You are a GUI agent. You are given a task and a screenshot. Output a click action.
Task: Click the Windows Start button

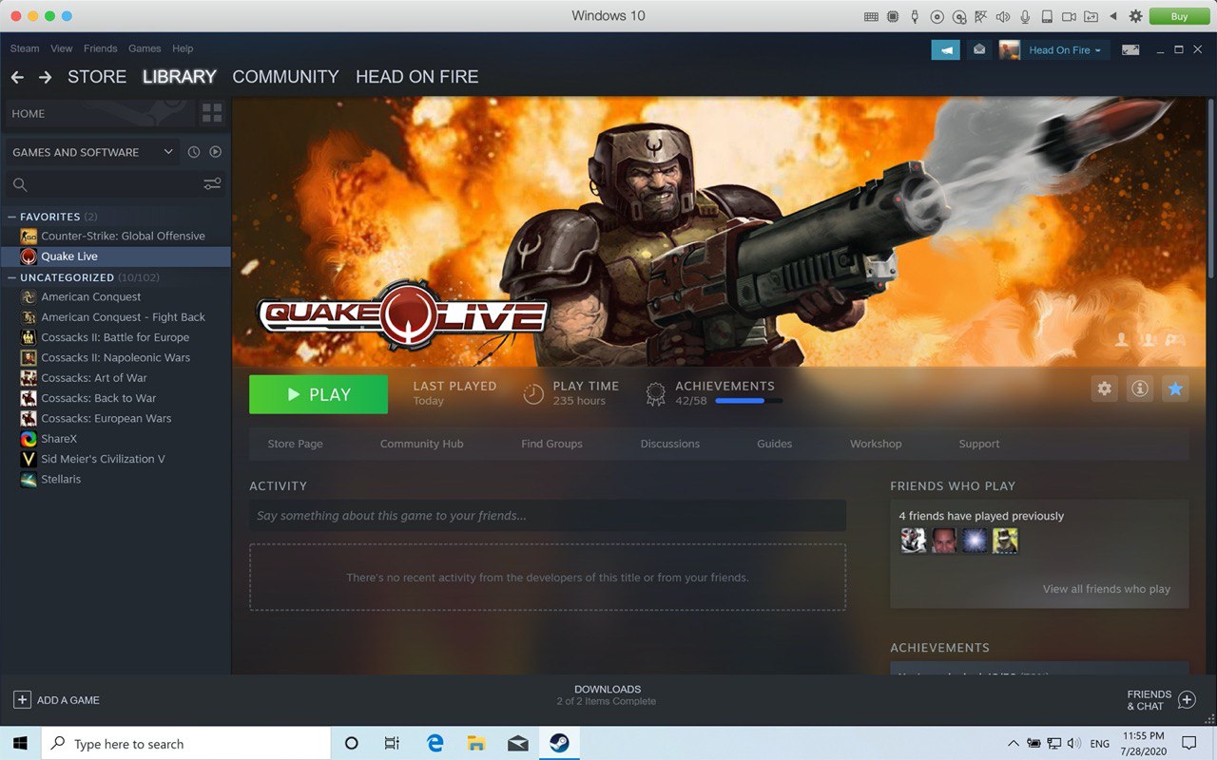tap(20, 744)
